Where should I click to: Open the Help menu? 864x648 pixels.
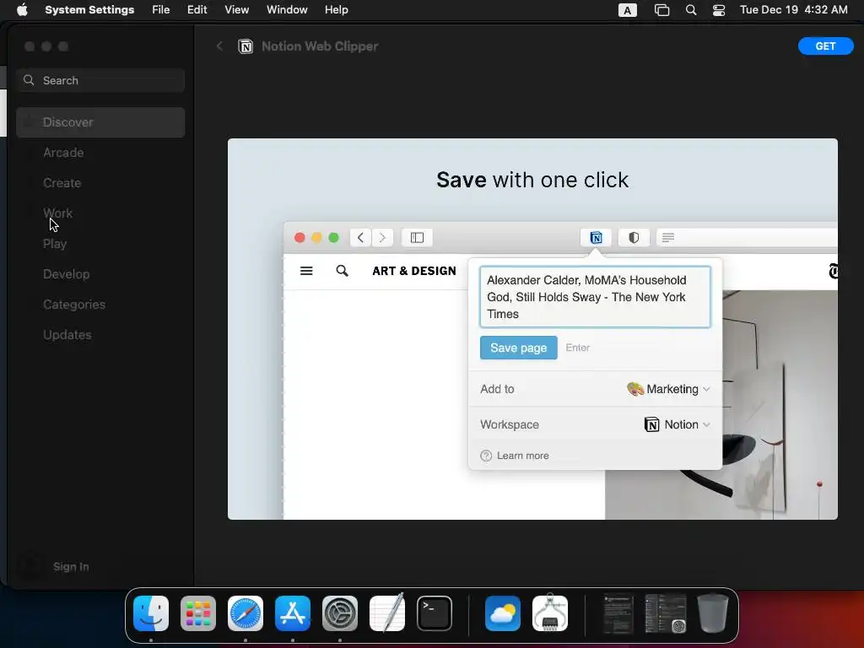tap(336, 10)
